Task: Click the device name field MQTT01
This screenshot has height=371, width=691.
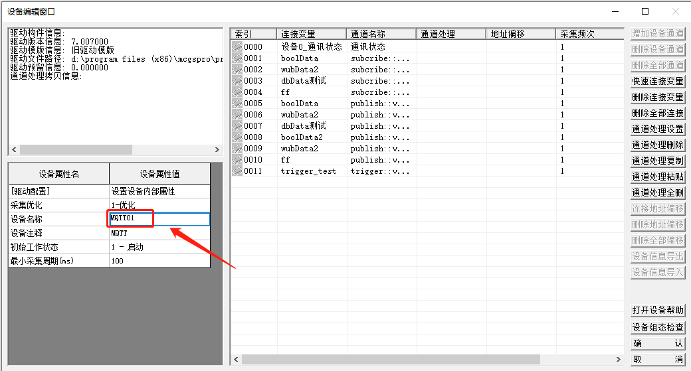Action: pyautogui.click(x=159, y=219)
